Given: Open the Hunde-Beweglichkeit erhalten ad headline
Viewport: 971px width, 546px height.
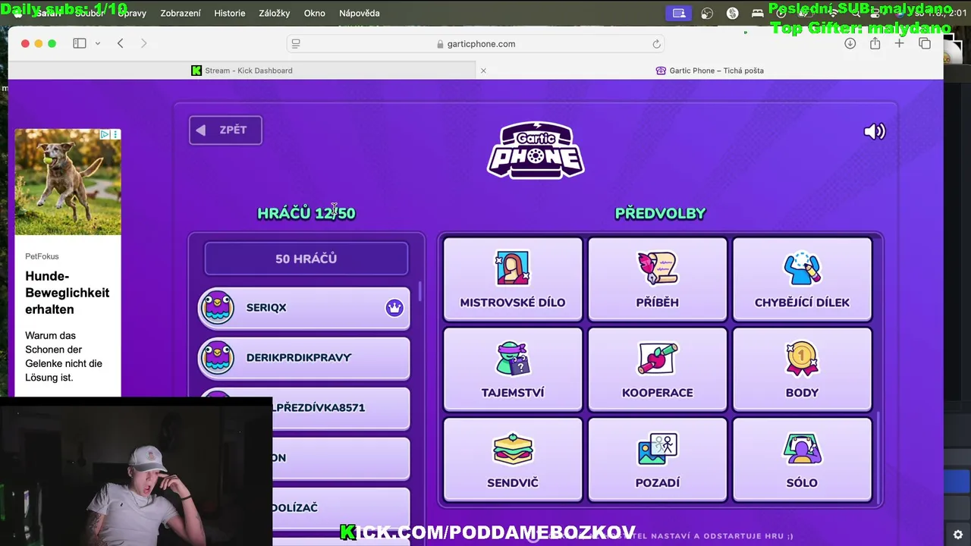Looking at the screenshot, I should click(68, 293).
